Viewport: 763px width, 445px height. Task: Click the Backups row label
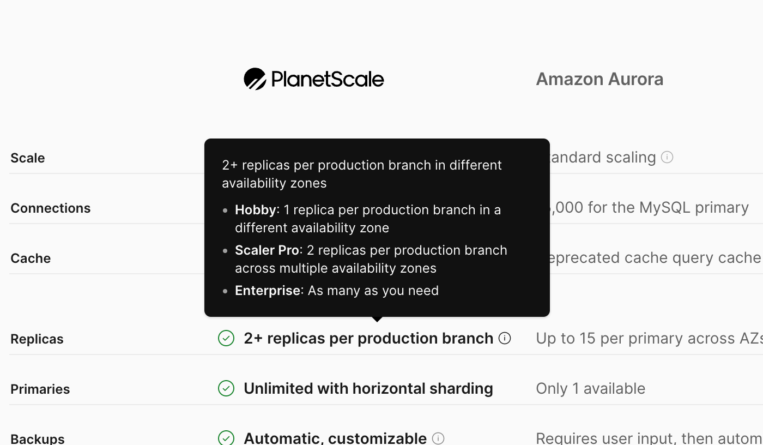(38, 438)
